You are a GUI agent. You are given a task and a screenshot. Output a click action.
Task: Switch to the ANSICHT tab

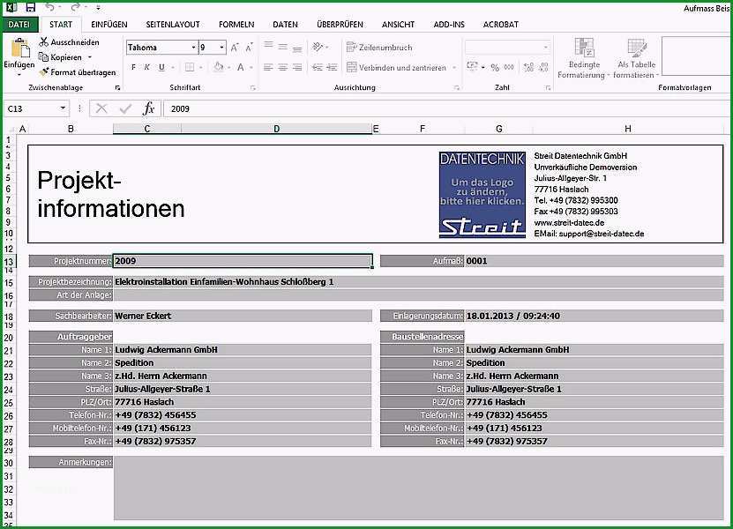398,25
